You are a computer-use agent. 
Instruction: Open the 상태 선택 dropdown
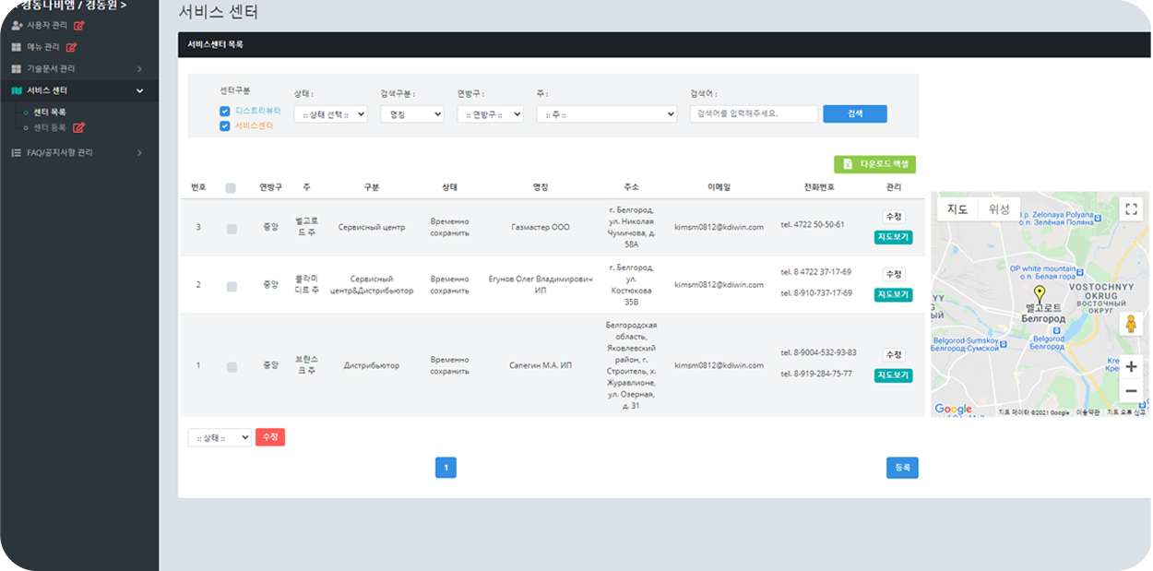[330, 114]
